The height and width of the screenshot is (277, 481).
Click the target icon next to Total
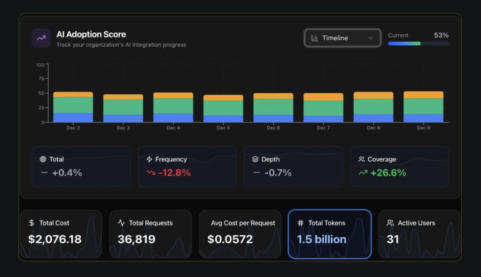click(43, 159)
